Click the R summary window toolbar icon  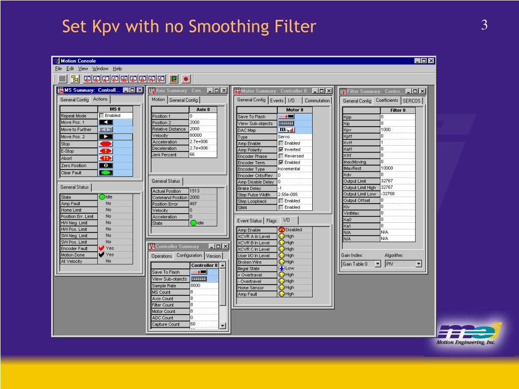coord(142,79)
